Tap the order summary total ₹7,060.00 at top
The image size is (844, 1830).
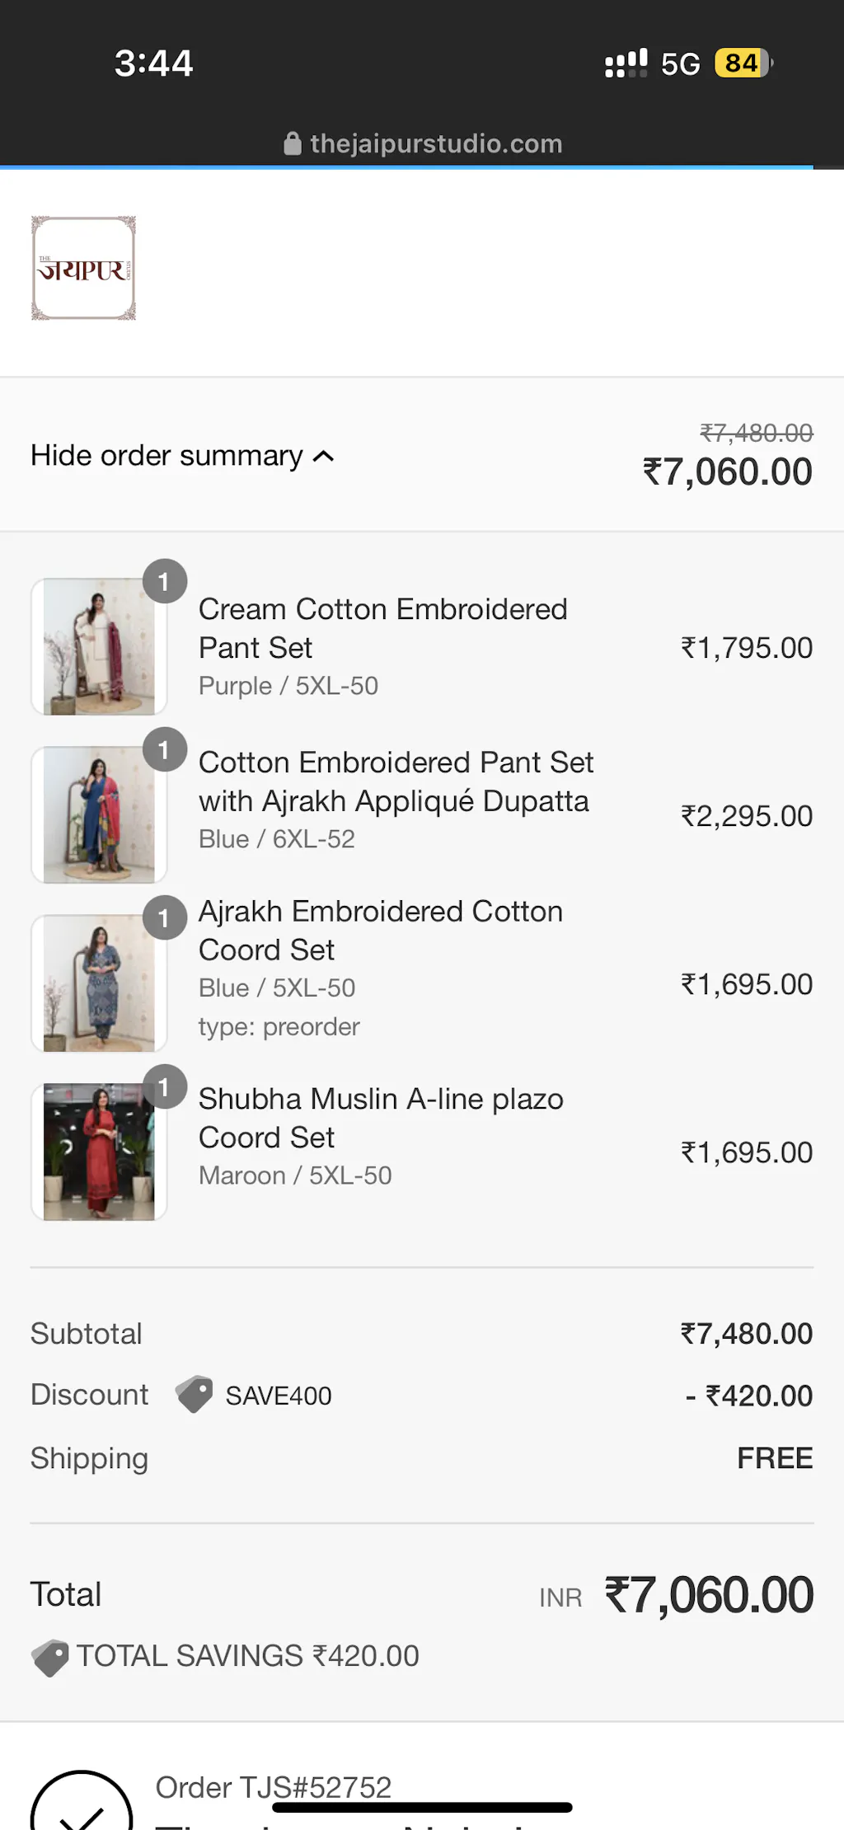pos(728,472)
